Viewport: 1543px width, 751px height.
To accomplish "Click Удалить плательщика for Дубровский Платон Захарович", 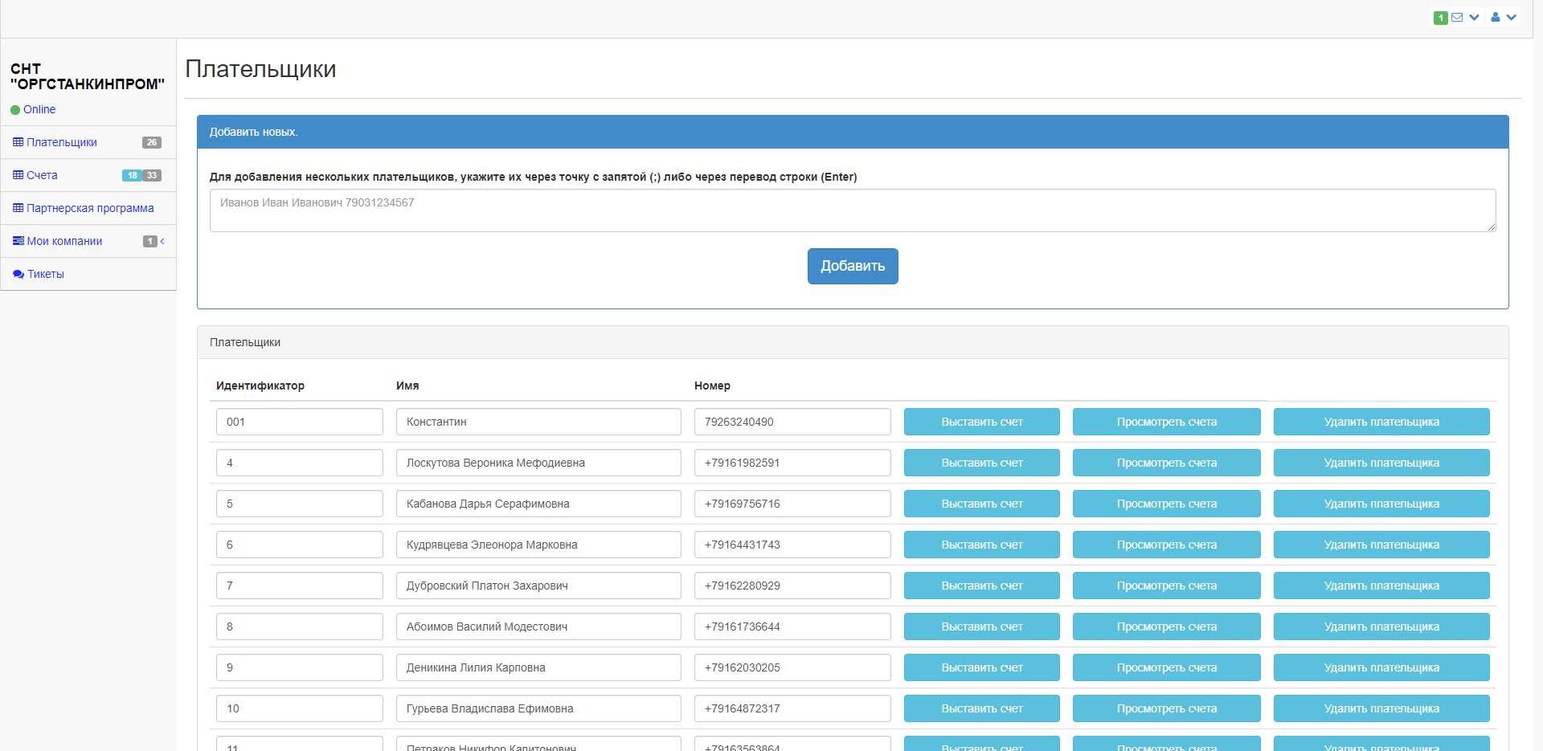I will [1381, 586].
